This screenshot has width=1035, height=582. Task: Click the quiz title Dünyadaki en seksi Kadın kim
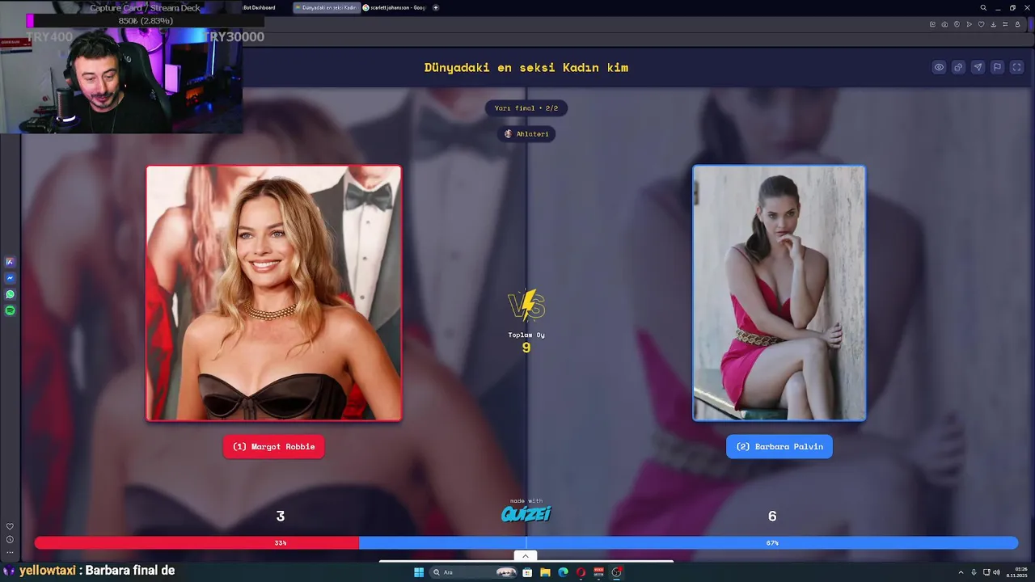tap(526, 67)
